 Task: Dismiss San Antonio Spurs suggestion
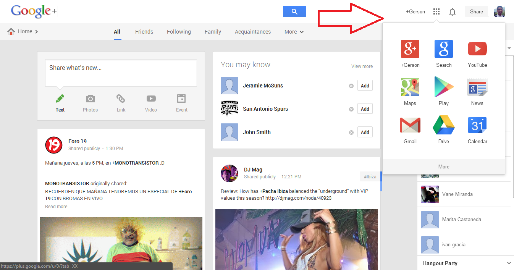(351, 109)
